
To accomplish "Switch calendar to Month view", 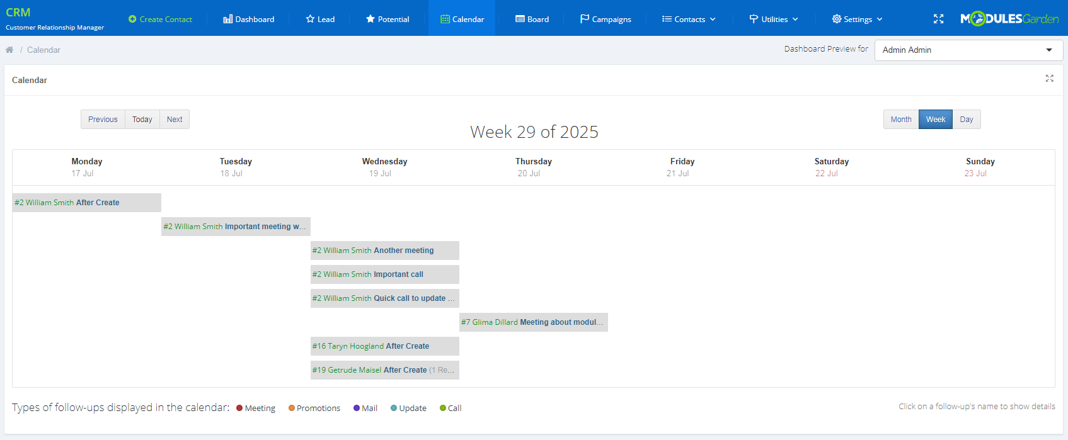I will (x=900, y=120).
